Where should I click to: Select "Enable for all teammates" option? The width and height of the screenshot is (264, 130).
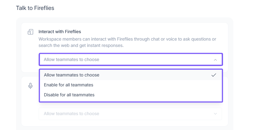click(x=68, y=85)
